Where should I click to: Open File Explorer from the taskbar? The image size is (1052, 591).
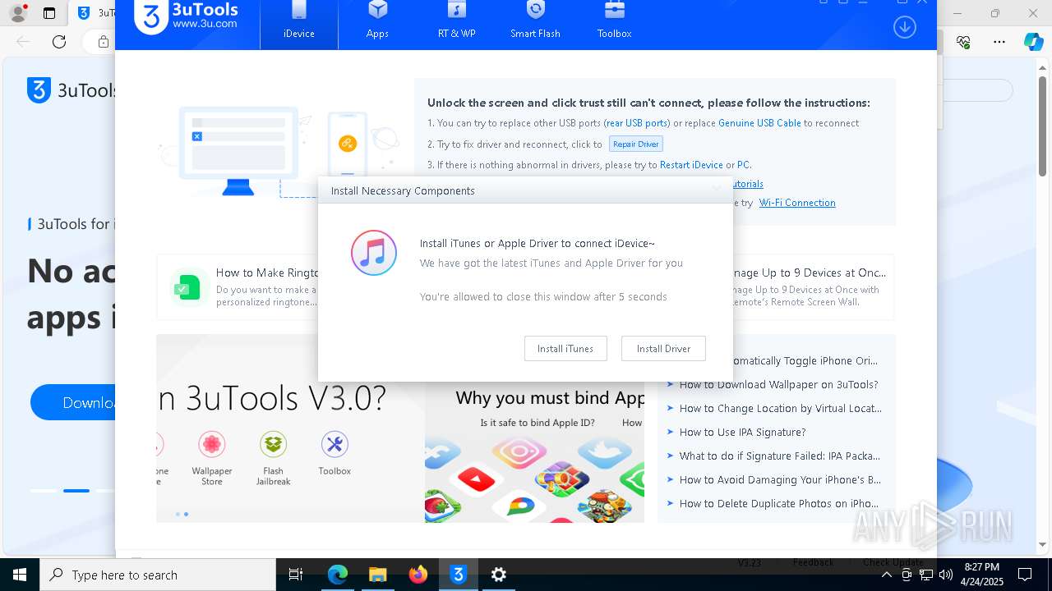tap(377, 575)
